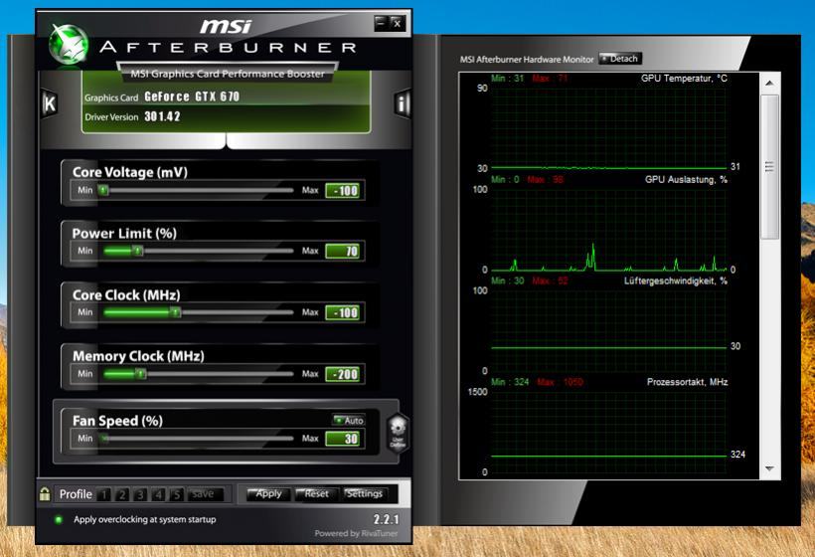Click the Power Limit value field 70

343,252
